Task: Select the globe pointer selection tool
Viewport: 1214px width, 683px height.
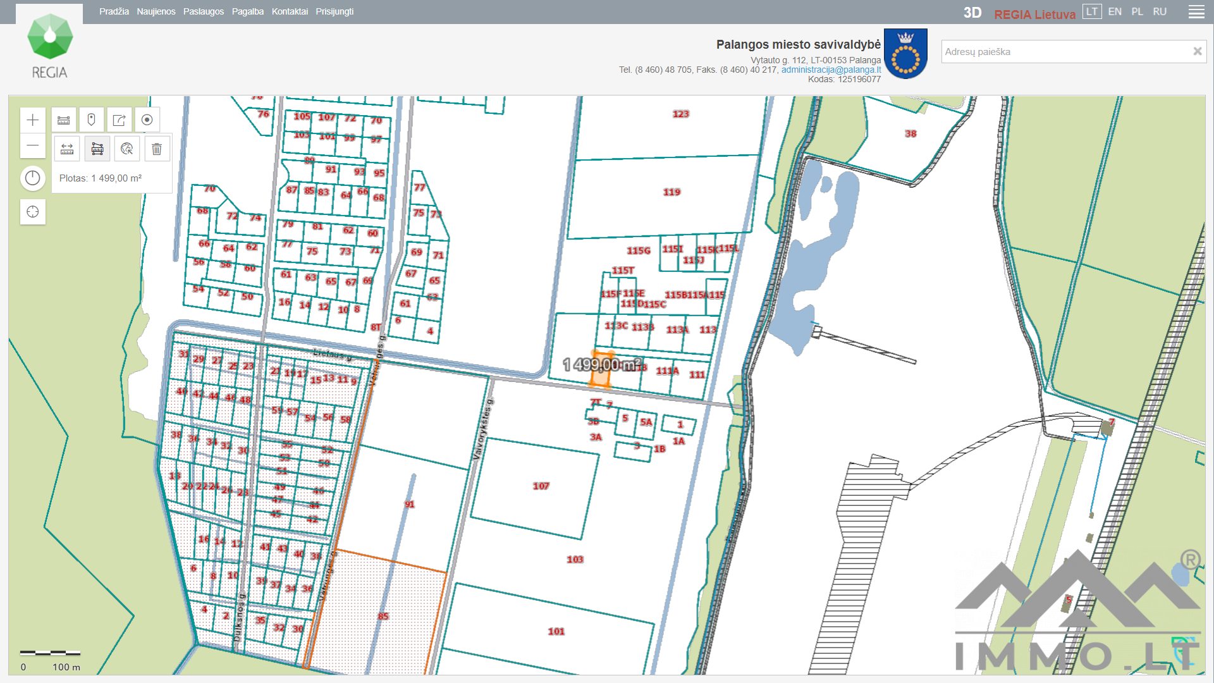Action: pos(127,149)
